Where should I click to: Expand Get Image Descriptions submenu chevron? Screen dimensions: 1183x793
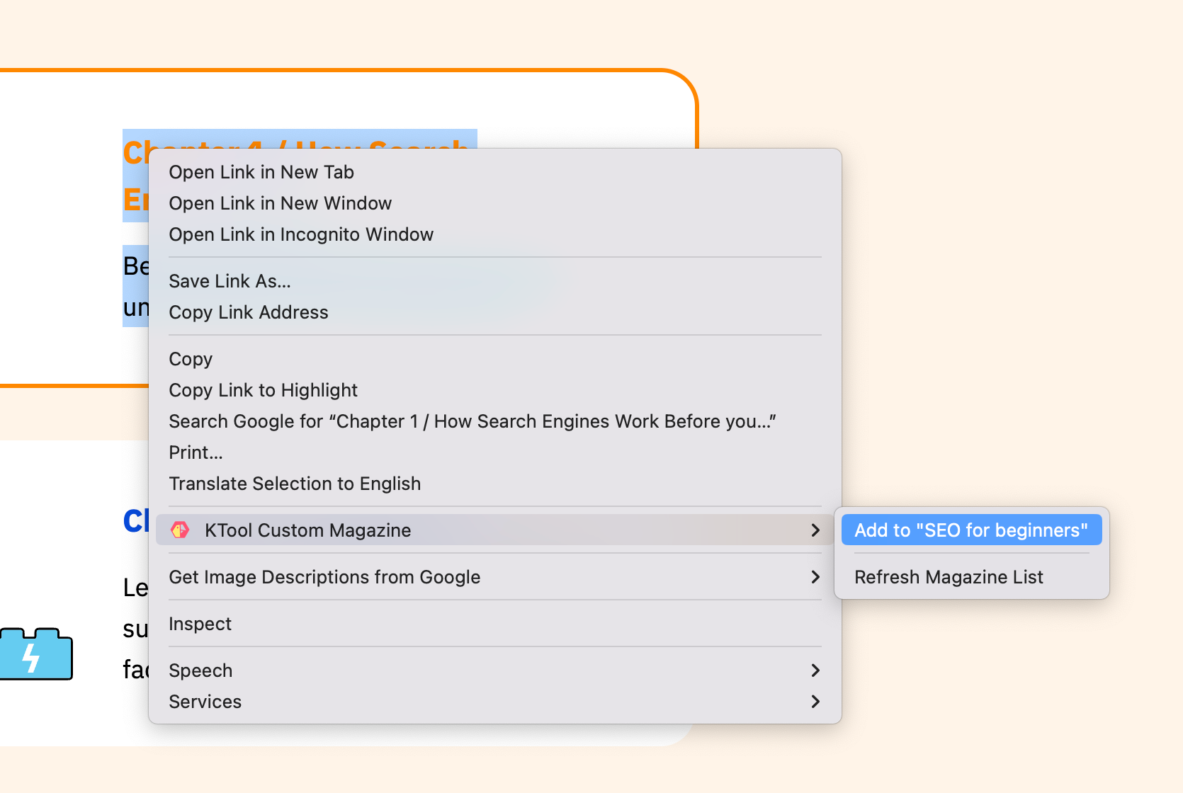(x=815, y=577)
